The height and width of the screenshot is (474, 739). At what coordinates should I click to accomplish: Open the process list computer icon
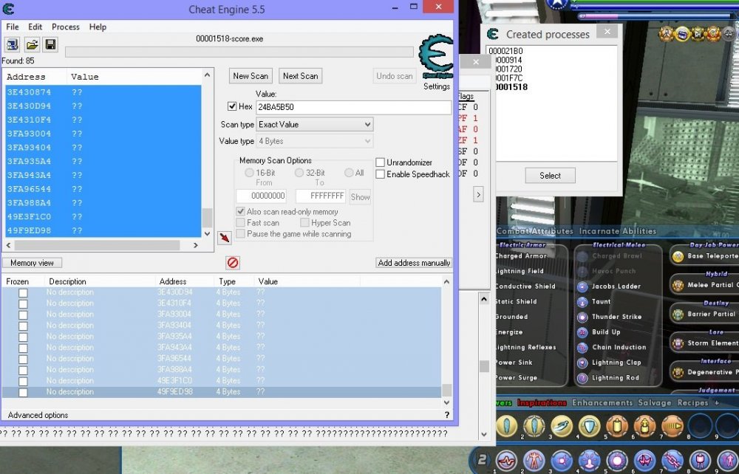pyautogui.click(x=13, y=45)
